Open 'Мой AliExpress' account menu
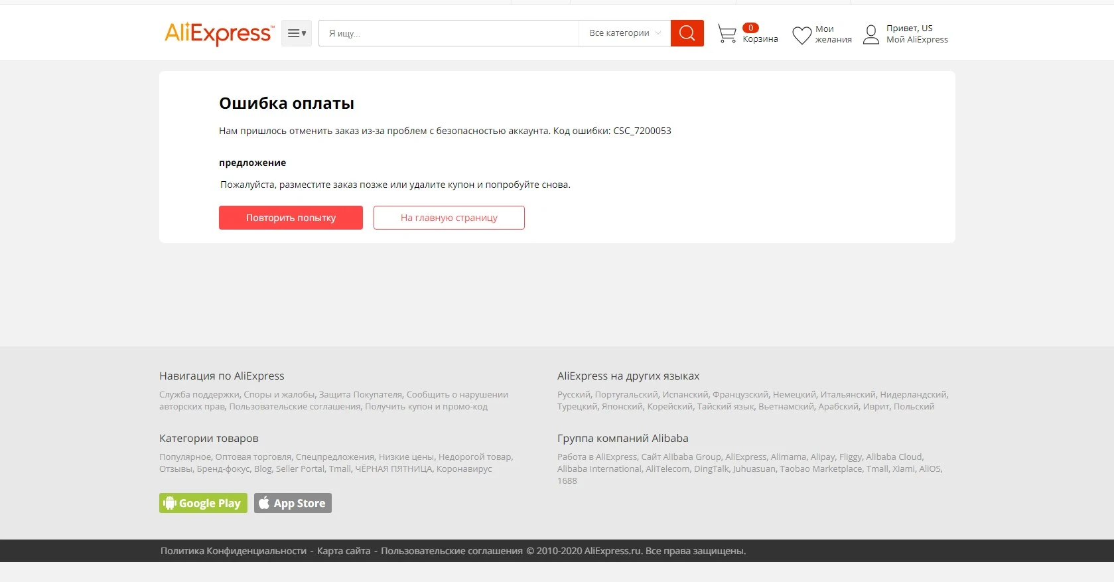This screenshot has width=1114, height=582. 918,40
